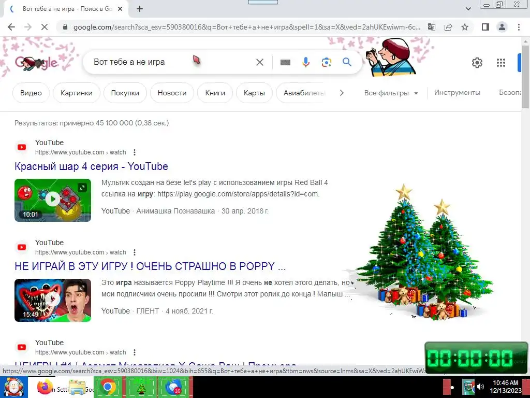Start voice search with the microphone
This screenshot has width=530, height=398.
[305, 62]
